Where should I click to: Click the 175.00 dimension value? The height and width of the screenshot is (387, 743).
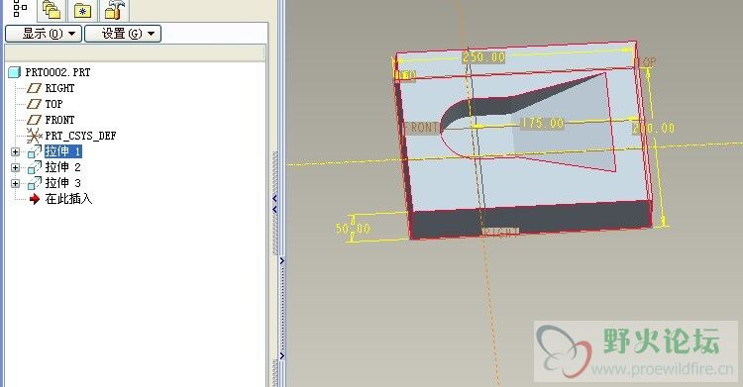pos(543,124)
